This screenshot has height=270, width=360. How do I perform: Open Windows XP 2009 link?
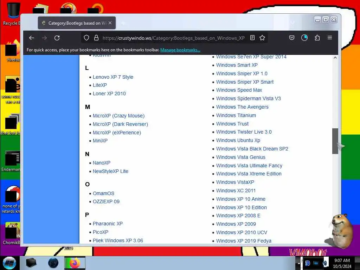tap(236, 224)
